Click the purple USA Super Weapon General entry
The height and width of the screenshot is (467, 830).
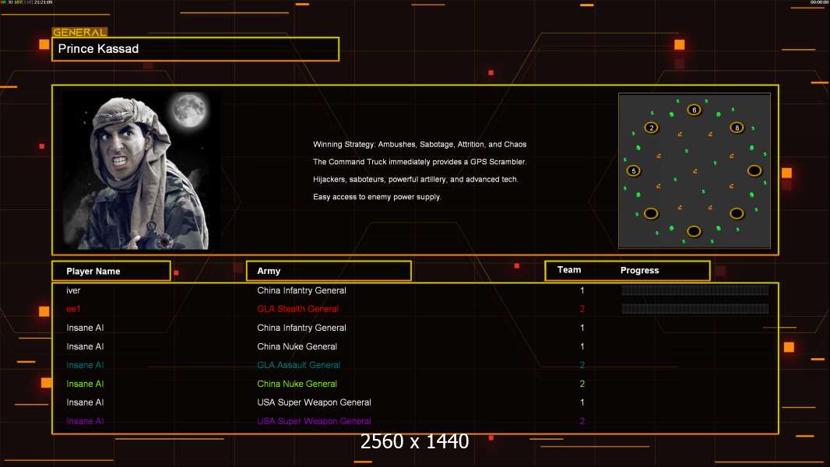(x=314, y=421)
